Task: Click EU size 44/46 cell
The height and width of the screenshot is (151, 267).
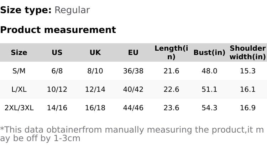Action: [x=133, y=108]
